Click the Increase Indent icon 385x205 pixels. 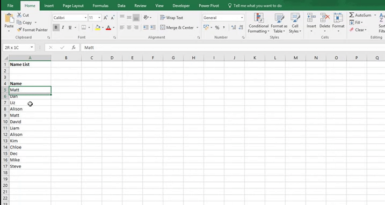152,27
